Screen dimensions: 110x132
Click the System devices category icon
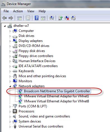pyautogui.click(x=15, y=121)
